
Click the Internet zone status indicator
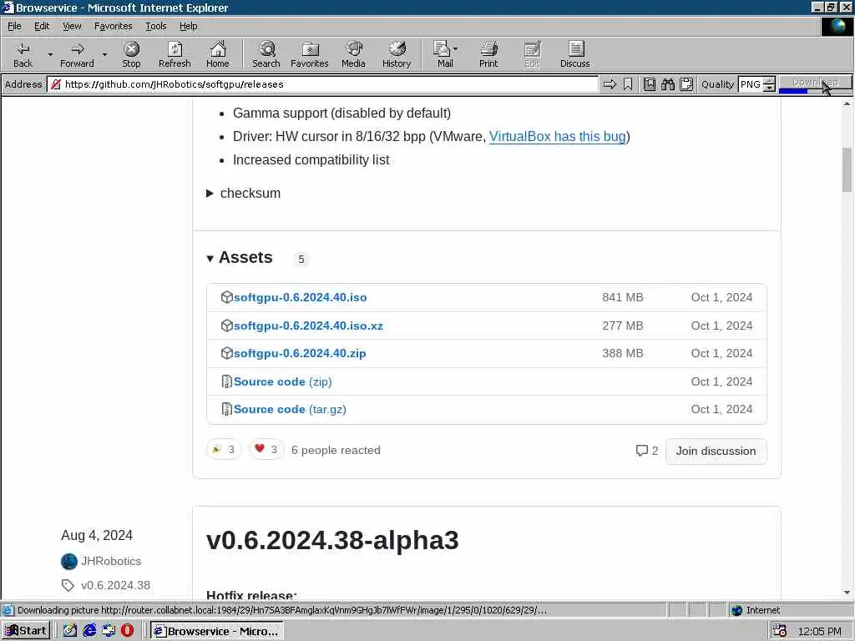tap(755, 610)
